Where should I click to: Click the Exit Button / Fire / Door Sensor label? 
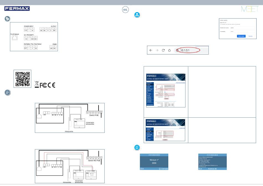tap(33, 44)
